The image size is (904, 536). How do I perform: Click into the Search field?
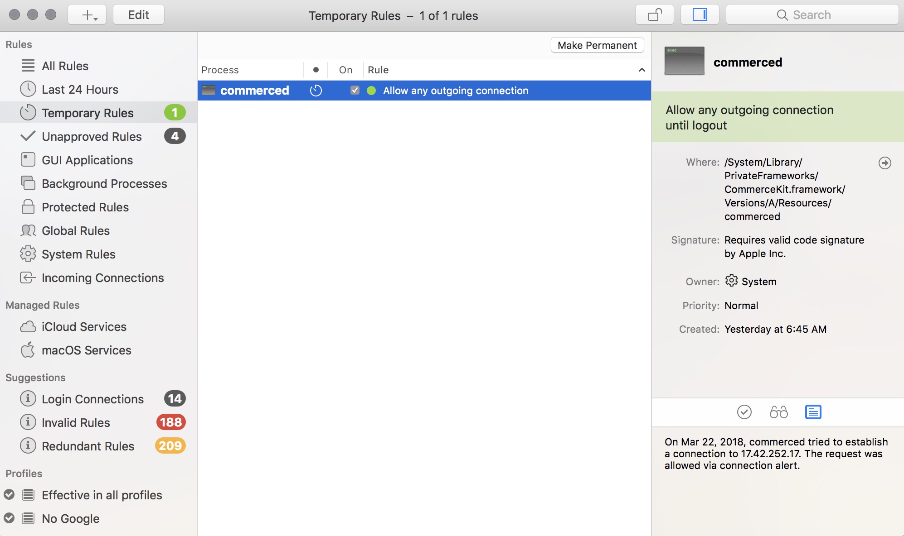(812, 15)
